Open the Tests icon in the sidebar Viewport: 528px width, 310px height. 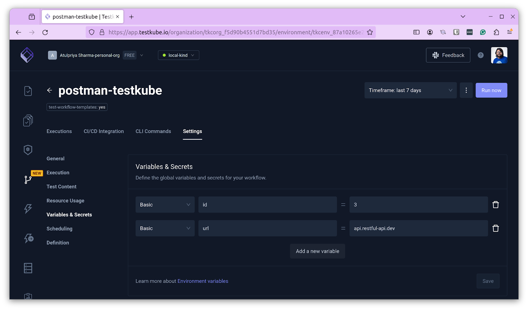coord(28,91)
